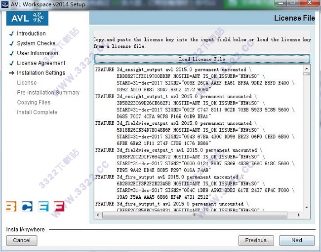Click the line starting DDB8F2DC2DCF76642872

191,157
